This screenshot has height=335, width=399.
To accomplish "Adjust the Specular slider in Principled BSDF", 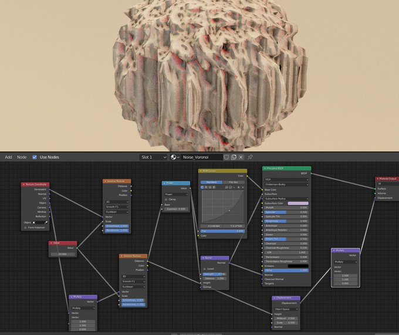I will click(286, 212).
